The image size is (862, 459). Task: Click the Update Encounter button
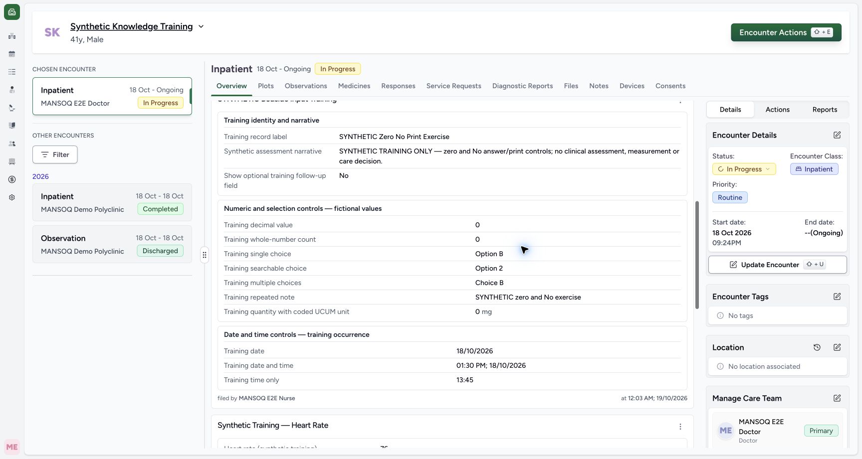pyautogui.click(x=778, y=265)
